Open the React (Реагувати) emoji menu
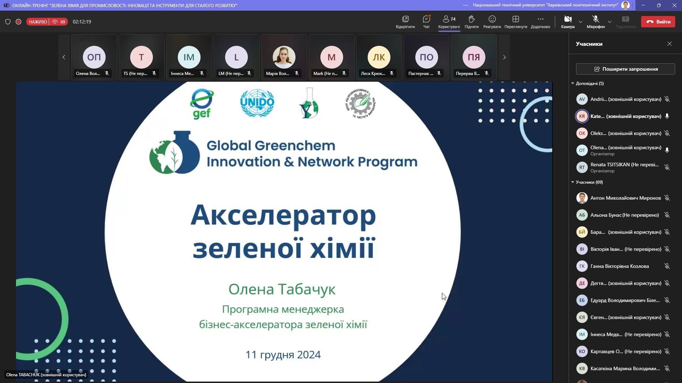The image size is (682, 383). [x=492, y=20]
